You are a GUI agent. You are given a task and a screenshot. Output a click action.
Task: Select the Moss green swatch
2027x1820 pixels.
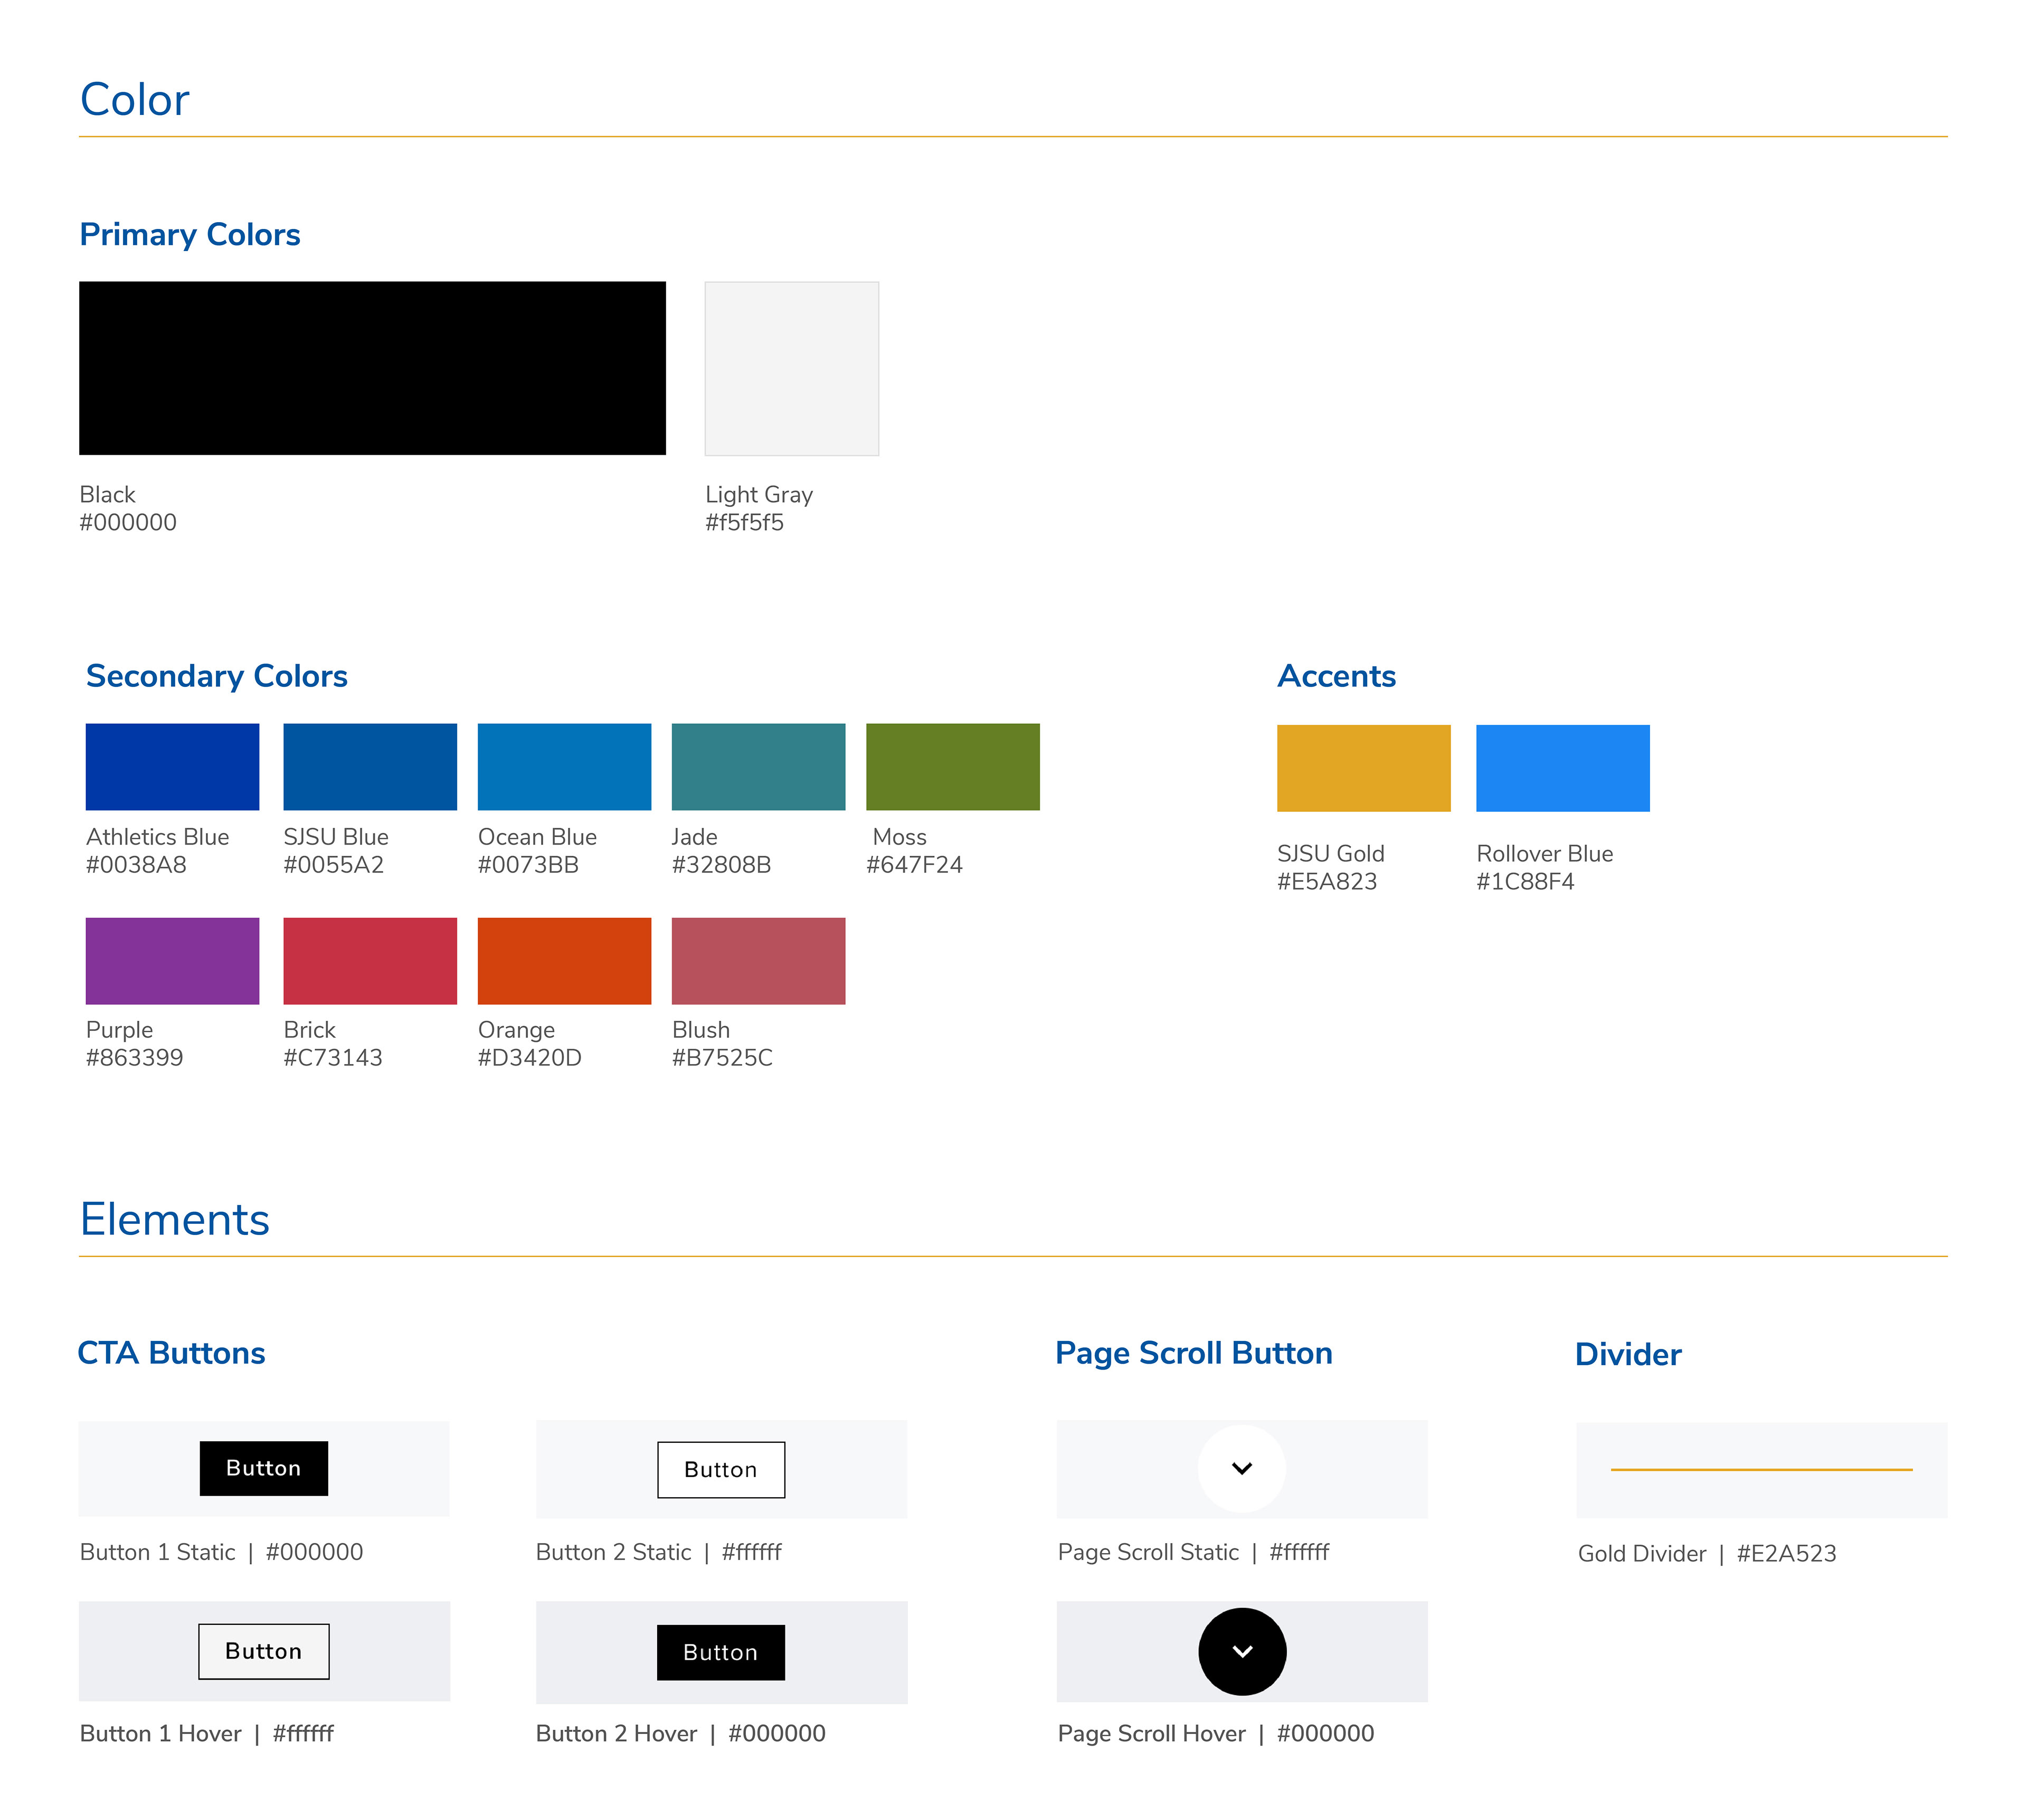click(x=952, y=767)
